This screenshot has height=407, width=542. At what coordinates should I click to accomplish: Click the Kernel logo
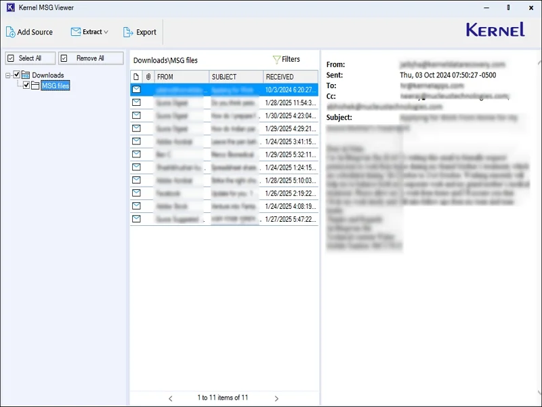(x=495, y=30)
